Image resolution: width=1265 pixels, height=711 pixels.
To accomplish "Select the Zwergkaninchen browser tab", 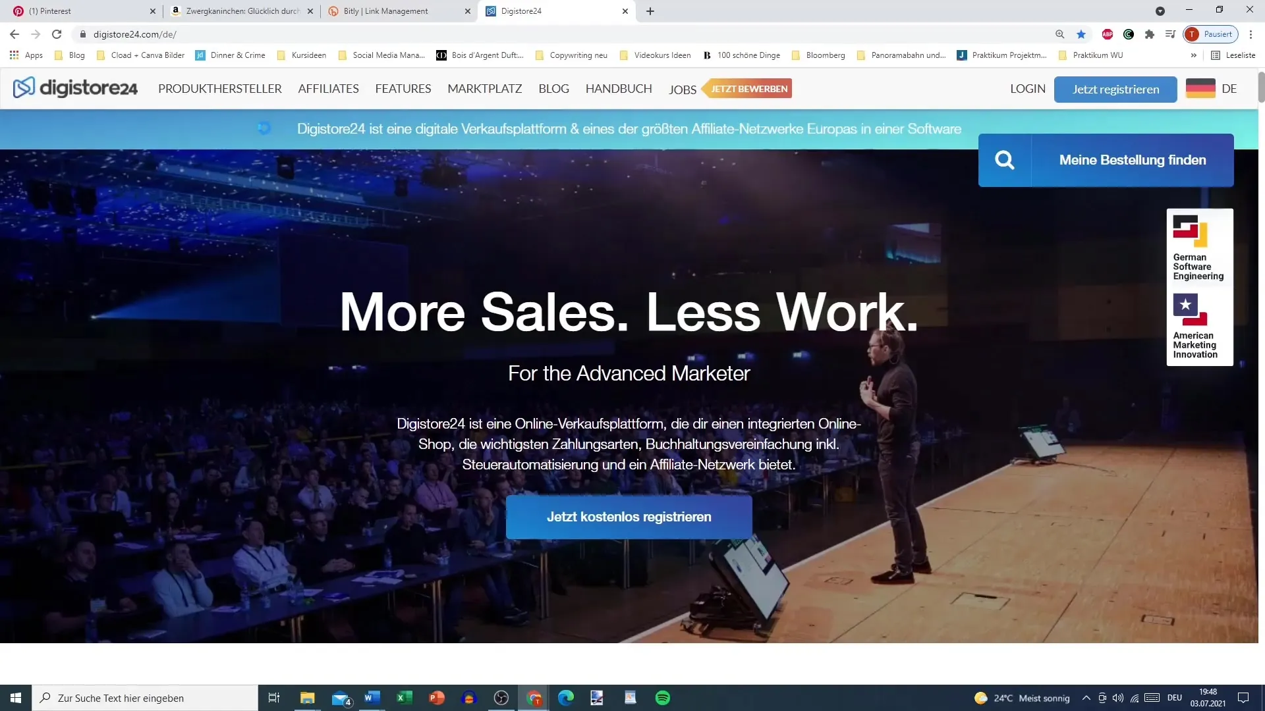I will click(x=239, y=11).
